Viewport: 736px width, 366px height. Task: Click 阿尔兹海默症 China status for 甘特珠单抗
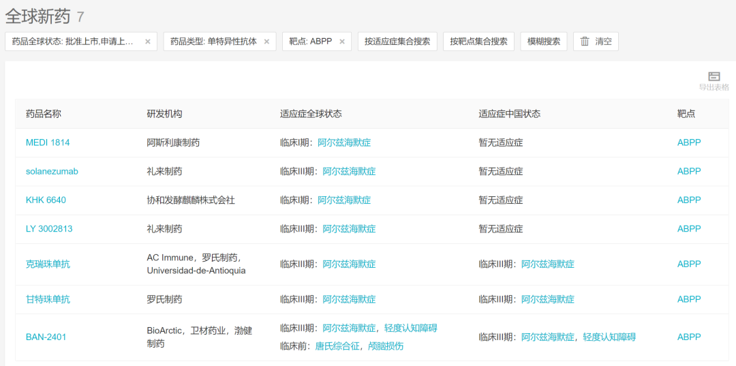[x=548, y=299]
